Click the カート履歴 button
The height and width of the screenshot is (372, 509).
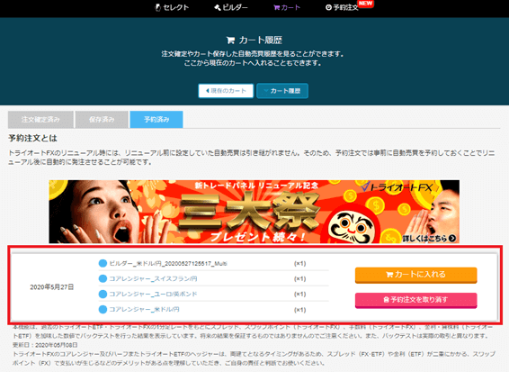pyautogui.click(x=282, y=91)
